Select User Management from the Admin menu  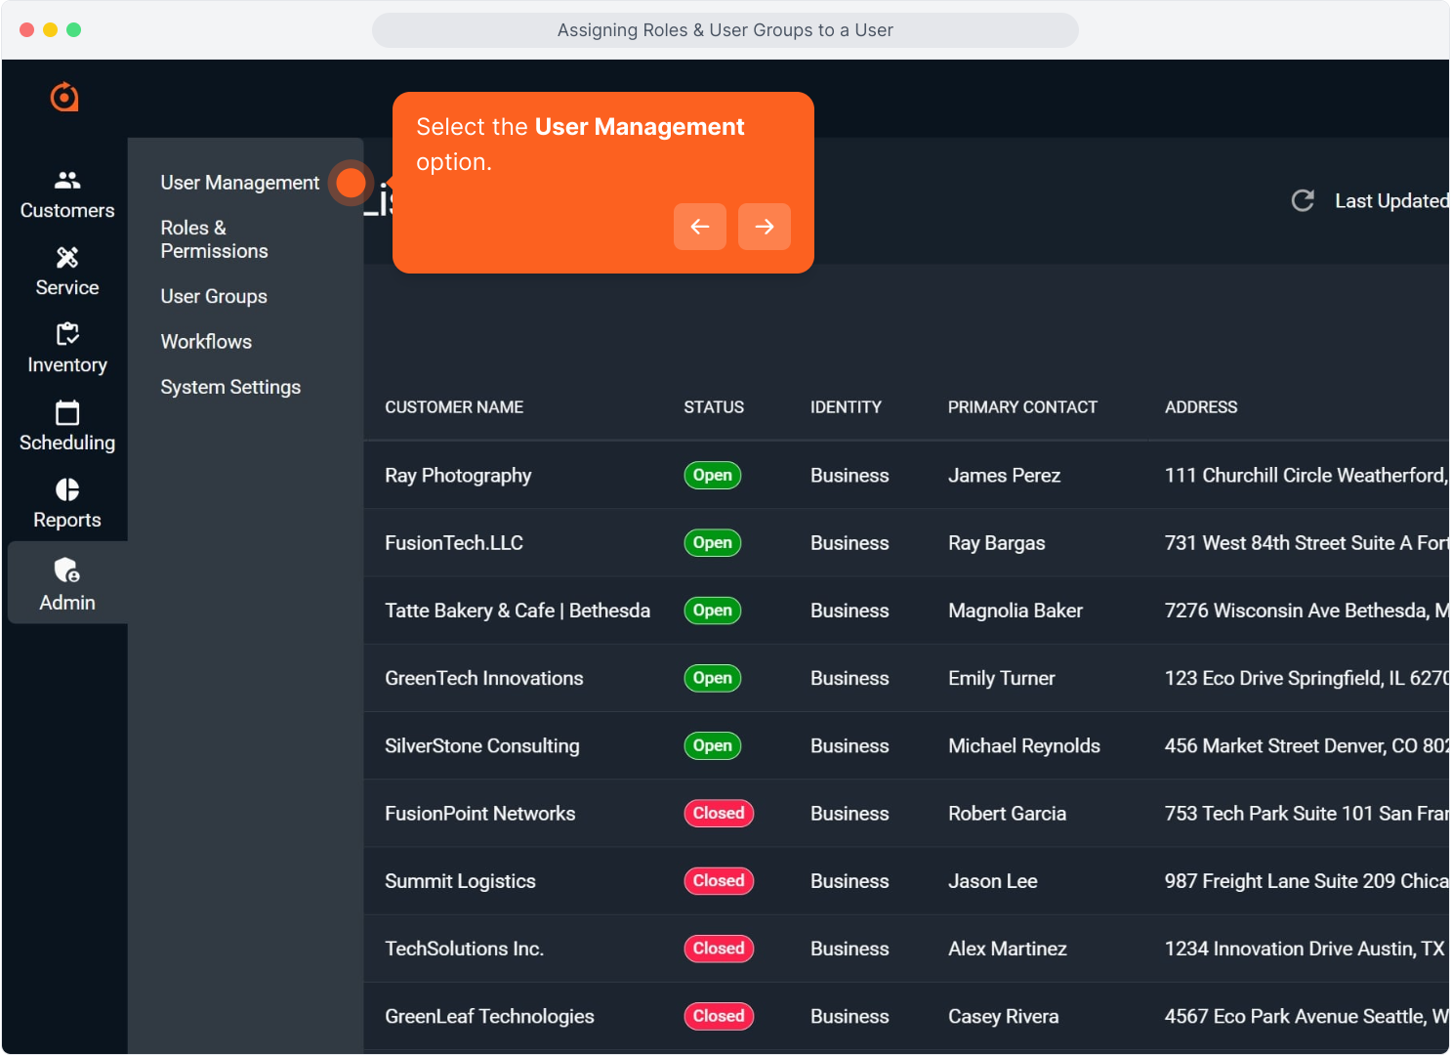click(240, 183)
